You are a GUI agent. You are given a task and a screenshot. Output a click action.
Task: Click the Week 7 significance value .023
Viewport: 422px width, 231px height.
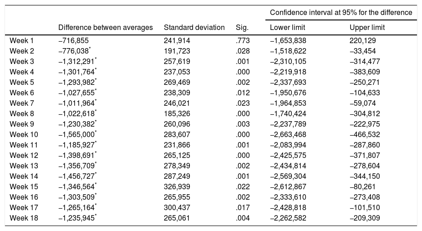tap(243, 103)
